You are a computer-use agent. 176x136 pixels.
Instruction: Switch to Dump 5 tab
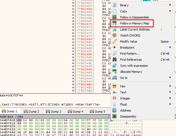coord(98,112)
